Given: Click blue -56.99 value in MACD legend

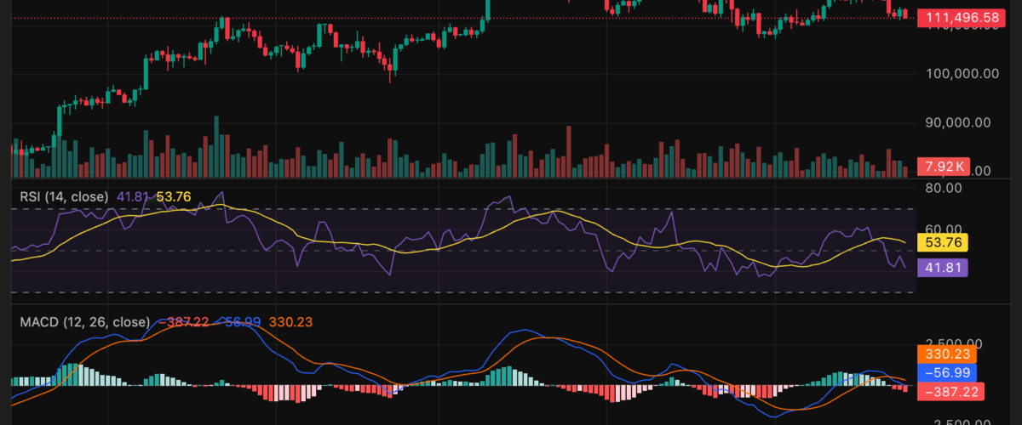Looking at the screenshot, I should coord(238,323).
